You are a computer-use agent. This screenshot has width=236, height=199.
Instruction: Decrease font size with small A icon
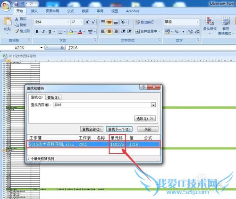click(x=93, y=22)
